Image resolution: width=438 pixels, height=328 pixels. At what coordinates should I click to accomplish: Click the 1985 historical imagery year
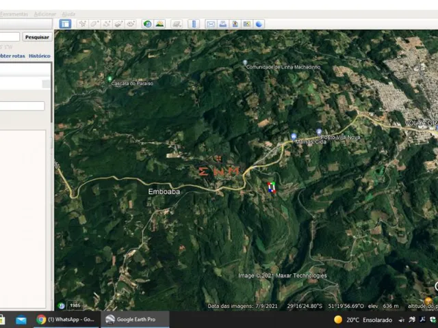pos(75,305)
